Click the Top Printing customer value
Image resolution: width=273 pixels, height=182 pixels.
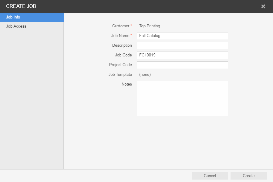[150, 26]
